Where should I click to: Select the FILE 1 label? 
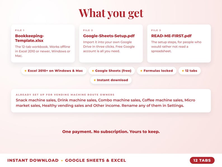(20, 30)
